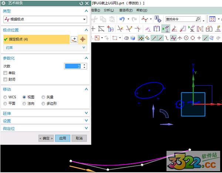Expand the 微定位 section
This screenshot has height=173, width=222.
pyautogui.click(x=86, y=128)
